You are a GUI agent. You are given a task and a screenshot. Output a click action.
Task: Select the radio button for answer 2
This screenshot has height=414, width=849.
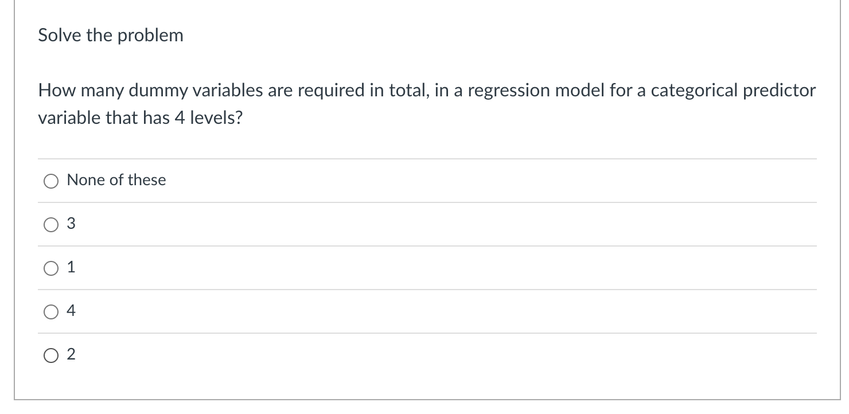click(x=50, y=356)
